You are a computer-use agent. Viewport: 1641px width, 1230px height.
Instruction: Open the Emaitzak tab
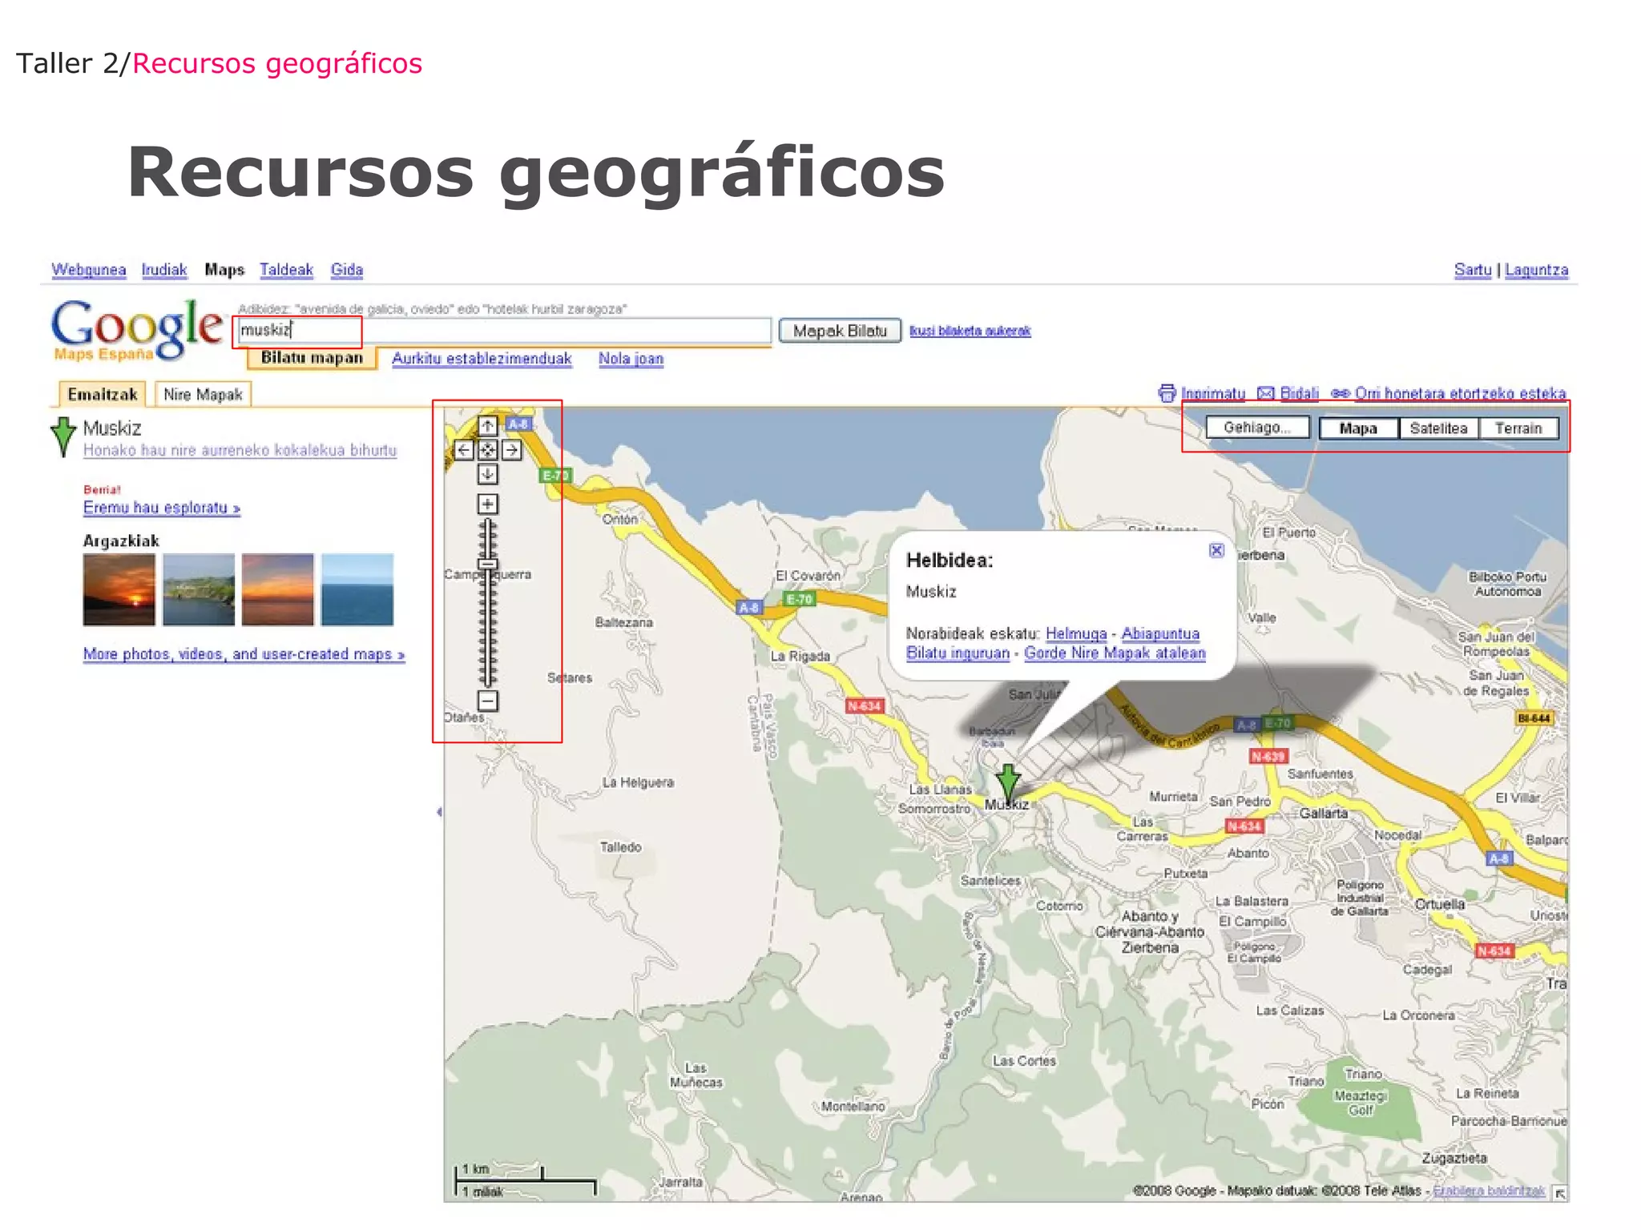click(102, 394)
